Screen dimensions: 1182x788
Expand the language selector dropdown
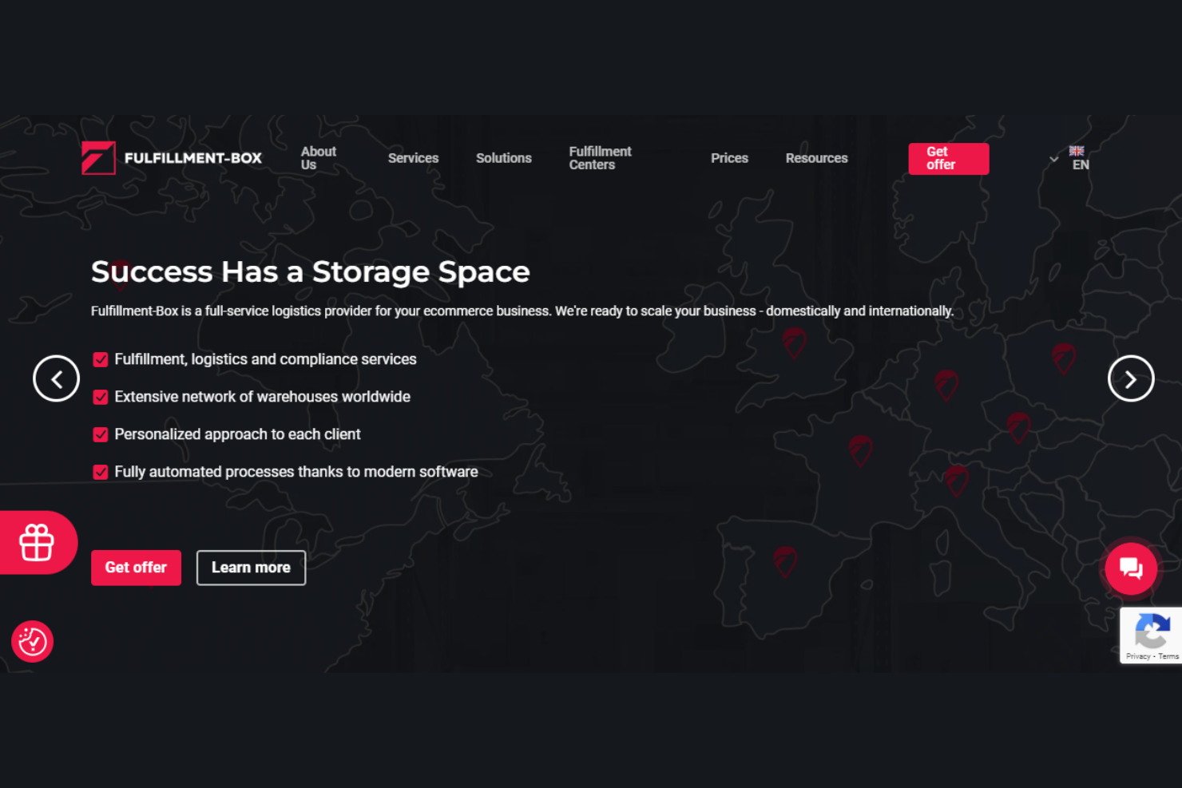(x=1054, y=159)
